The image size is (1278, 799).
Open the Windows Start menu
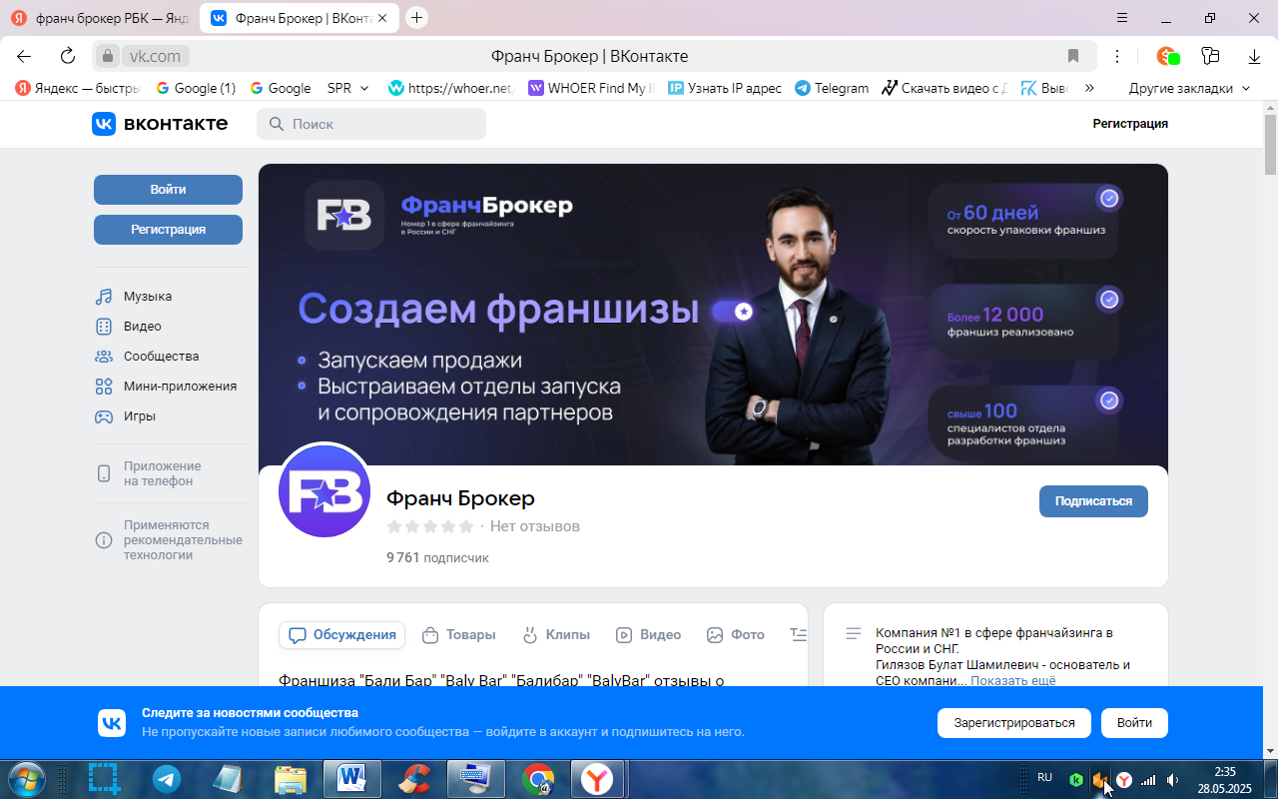[26, 779]
